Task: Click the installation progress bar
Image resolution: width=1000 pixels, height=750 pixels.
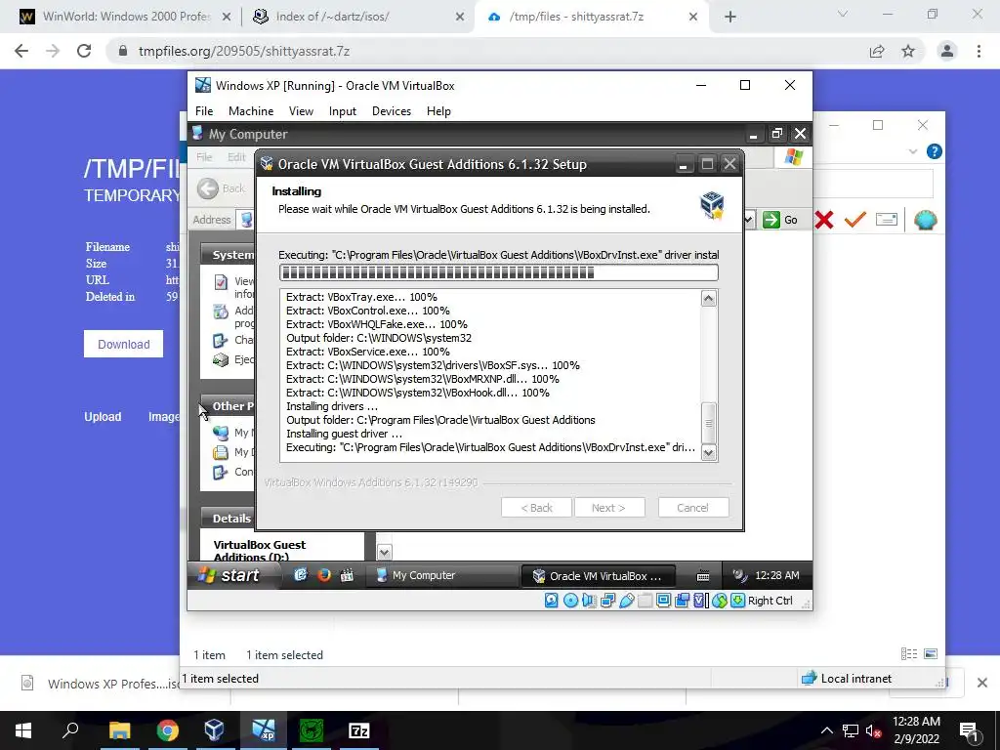Action: coord(499,273)
